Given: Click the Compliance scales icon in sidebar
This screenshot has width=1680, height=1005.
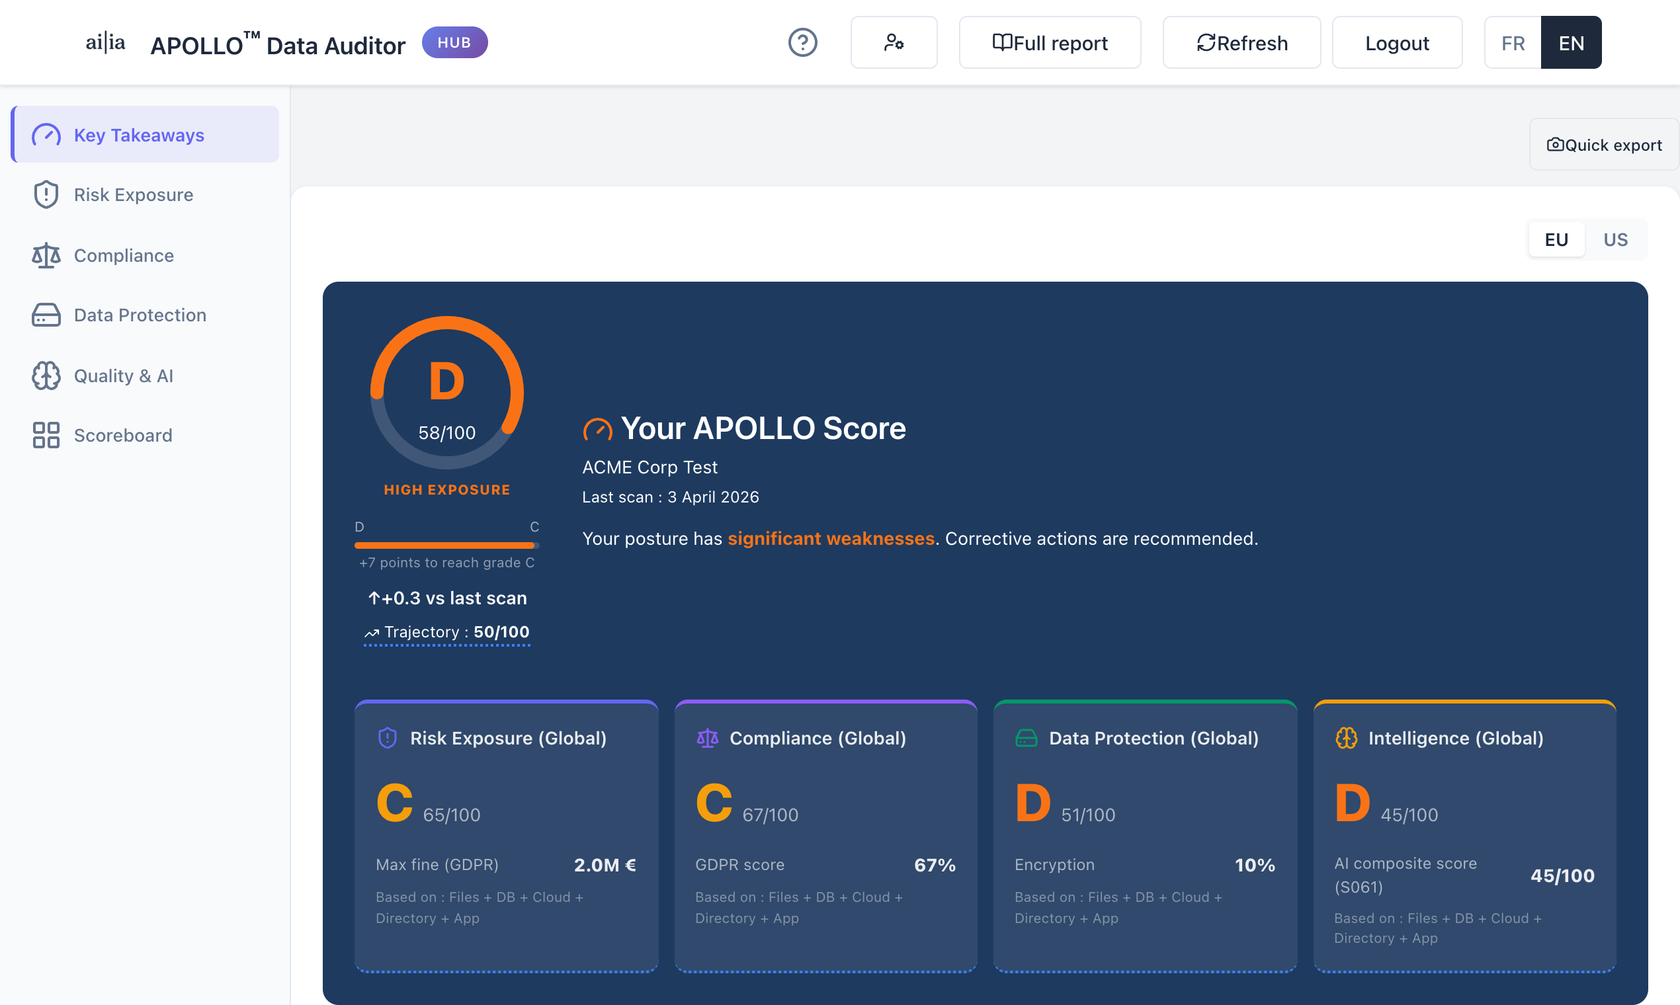Looking at the screenshot, I should pos(46,255).
